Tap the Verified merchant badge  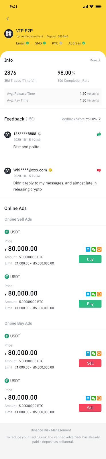point(30,36)
